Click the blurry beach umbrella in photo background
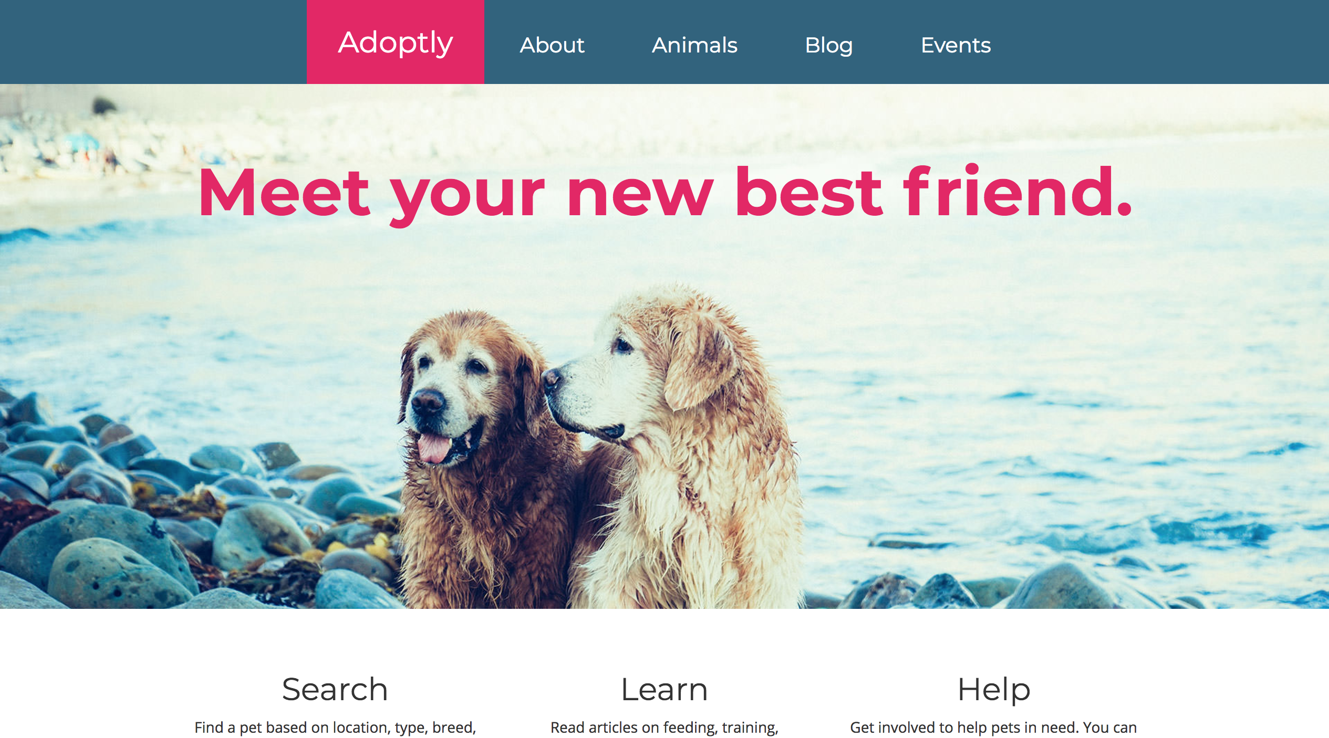The width and height of the screenshot is (1329, 738). (x=81, y=141)
